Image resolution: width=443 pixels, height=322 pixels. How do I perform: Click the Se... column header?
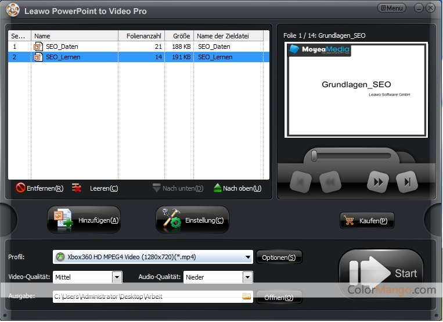point(20,36)
